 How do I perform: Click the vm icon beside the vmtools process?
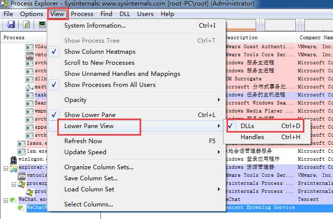pos(22,176)
